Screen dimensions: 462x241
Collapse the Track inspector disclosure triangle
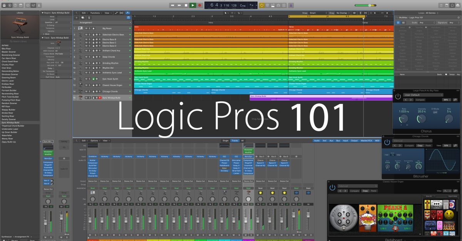[x=43, y=38]
